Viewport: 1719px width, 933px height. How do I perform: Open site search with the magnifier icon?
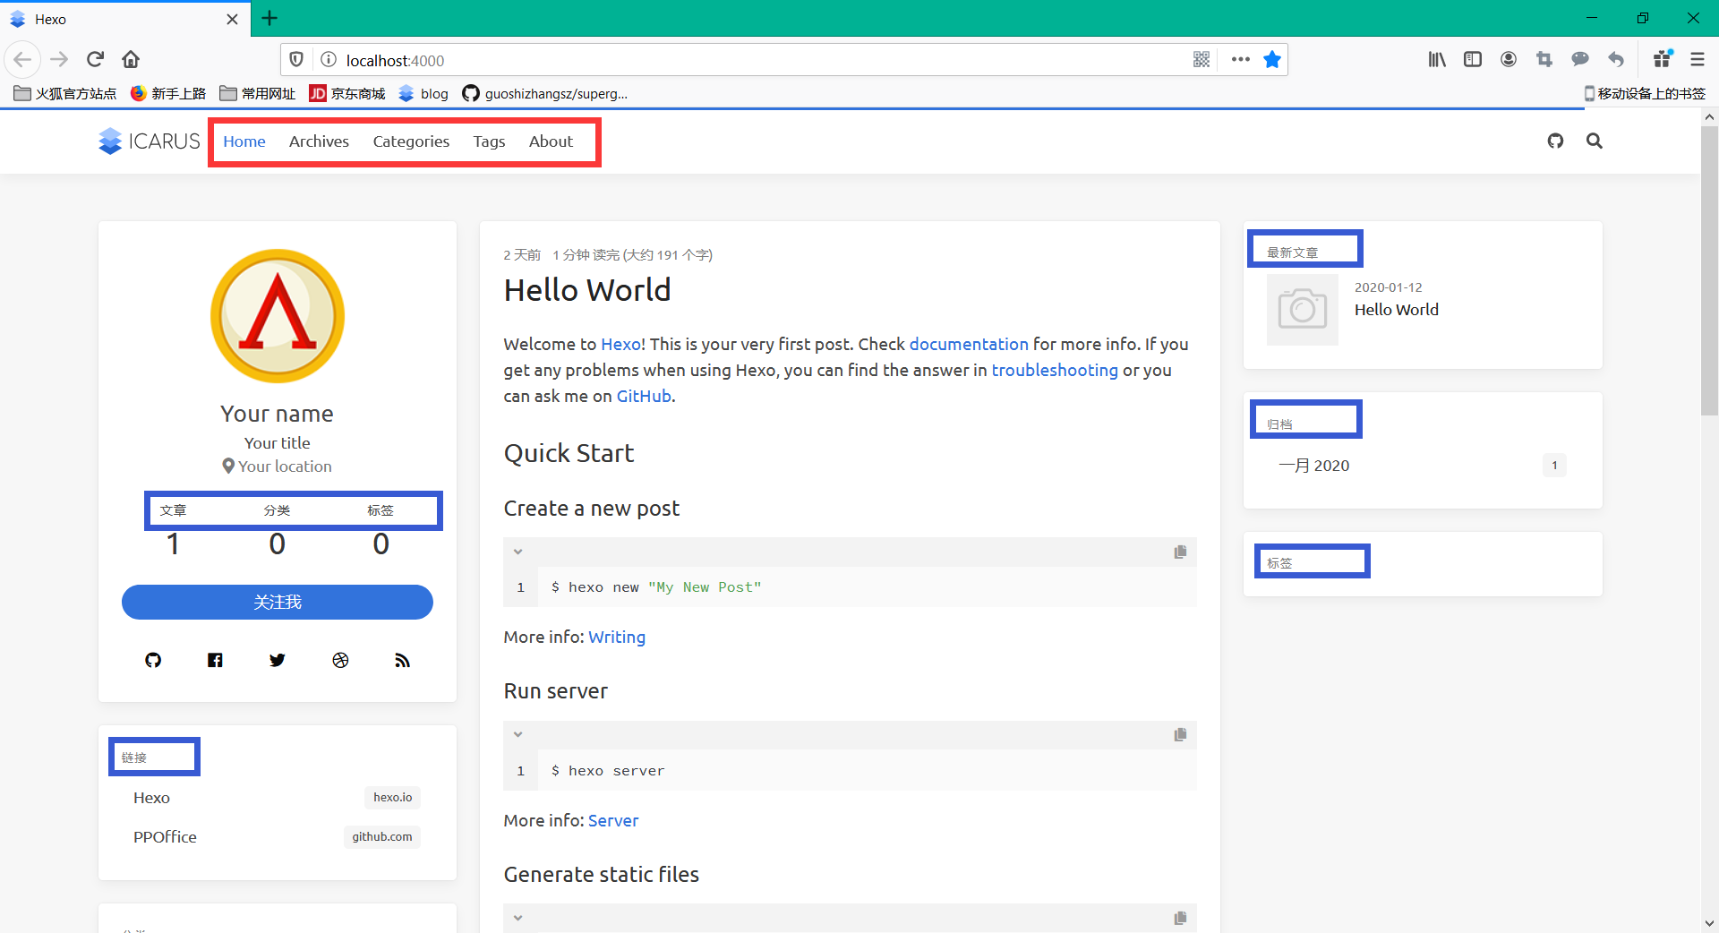pos(1595,141)
